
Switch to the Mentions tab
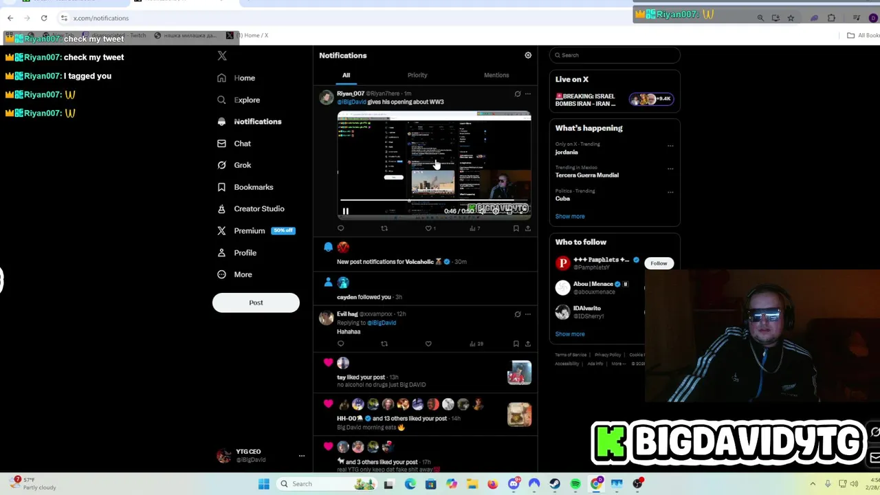pyautogui.click(x=496, y=76)
